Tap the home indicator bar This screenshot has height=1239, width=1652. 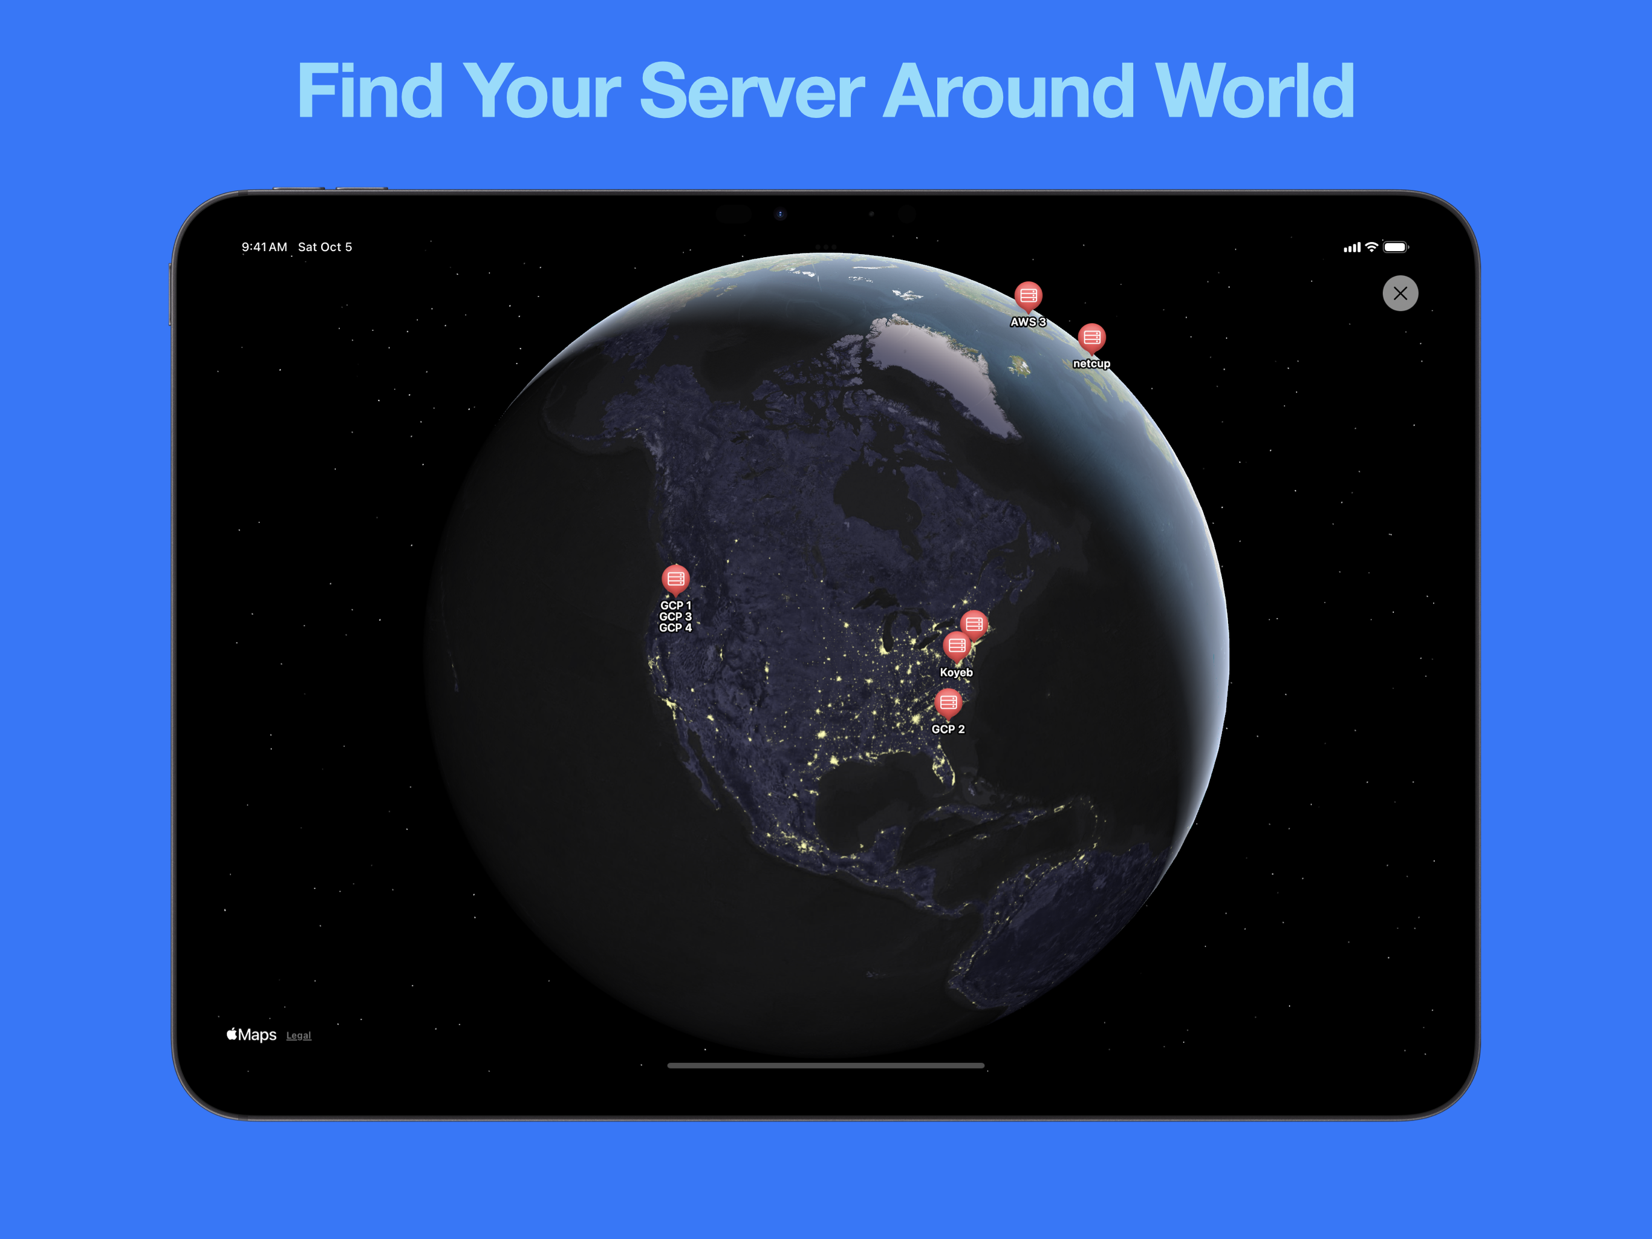[x=825, y=1065]
